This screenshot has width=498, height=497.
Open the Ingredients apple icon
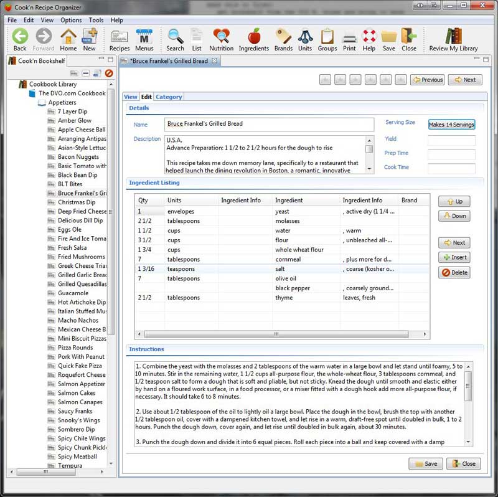[254, 40]
